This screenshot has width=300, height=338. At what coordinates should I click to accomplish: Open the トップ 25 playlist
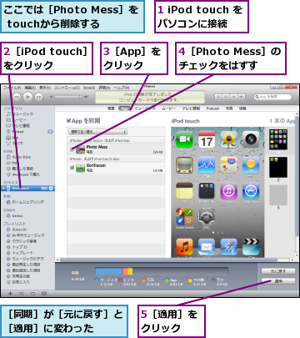17,247
